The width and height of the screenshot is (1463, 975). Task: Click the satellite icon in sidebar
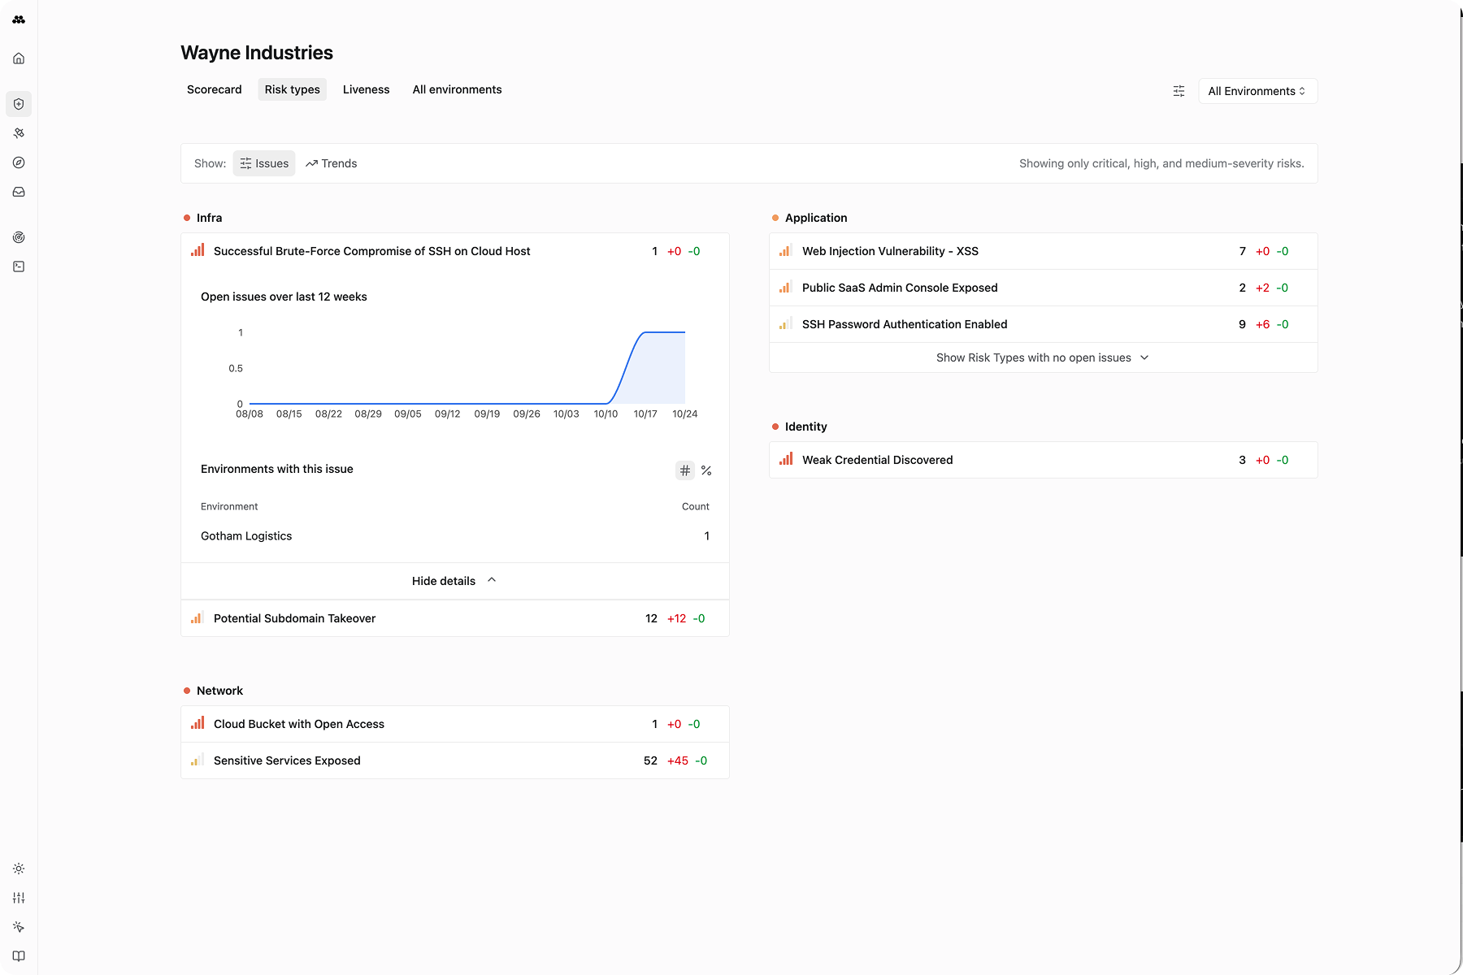(19, 133)
